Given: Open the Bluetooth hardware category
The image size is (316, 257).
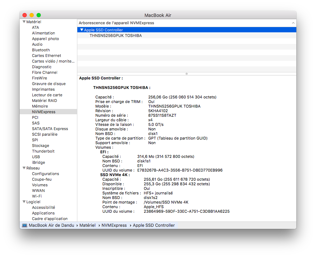Looking at the screenshot, I should tap(41, 50).
